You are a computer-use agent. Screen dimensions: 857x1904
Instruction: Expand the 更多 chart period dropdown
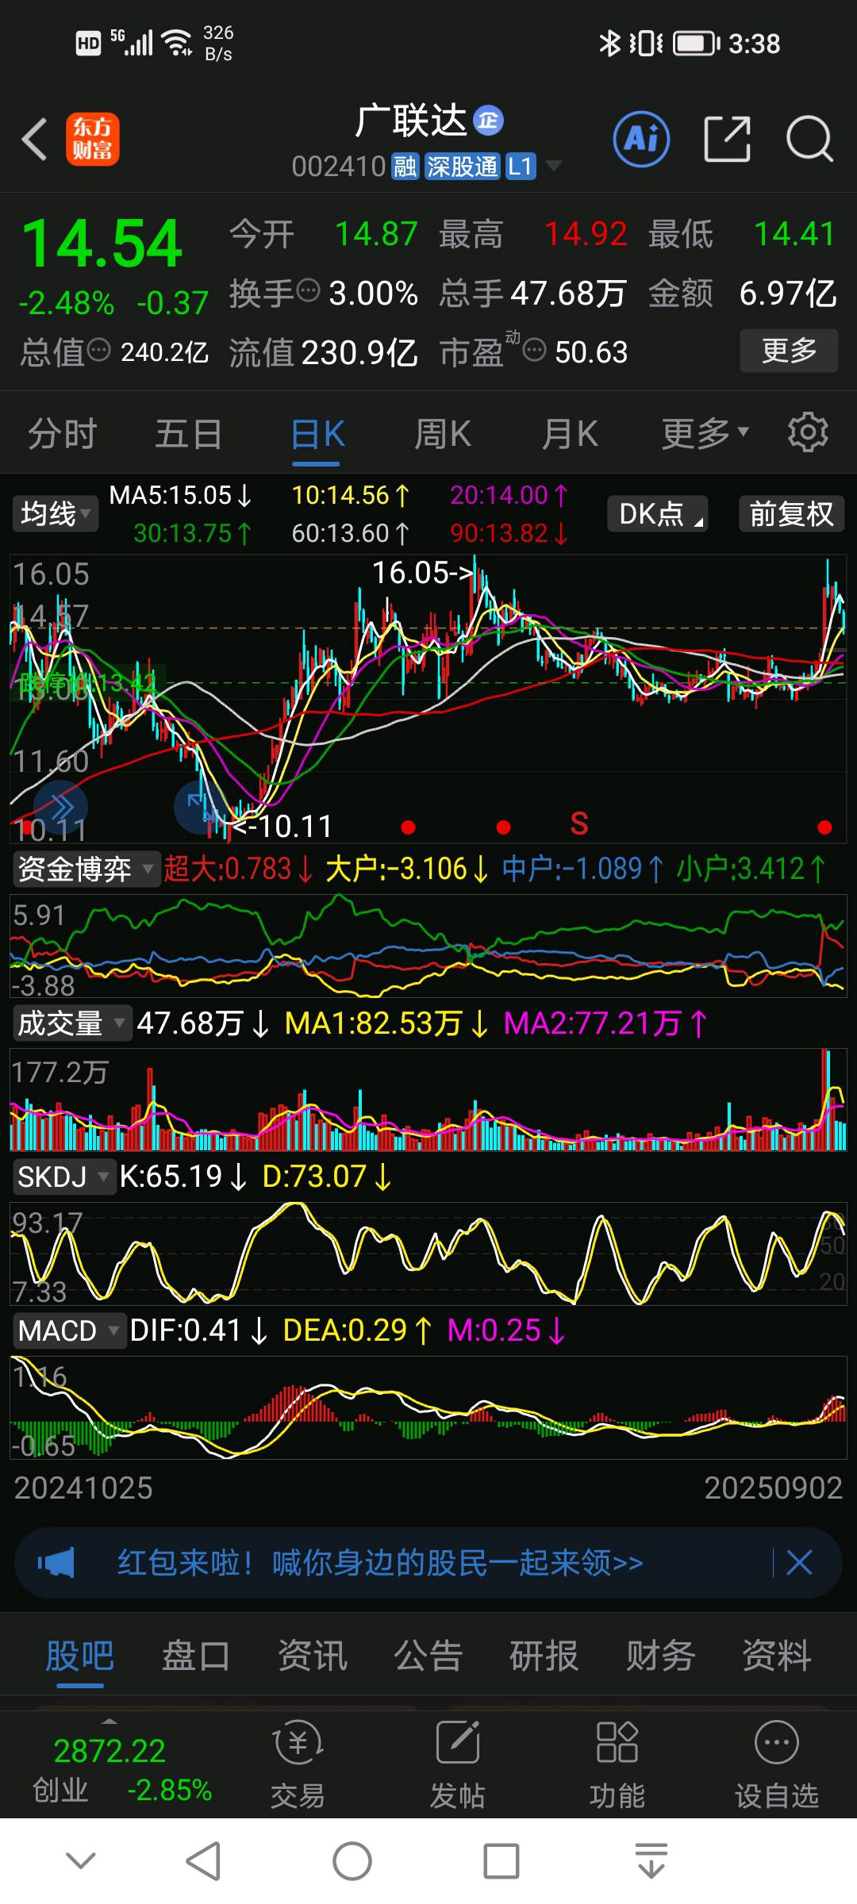click(705, 433)
